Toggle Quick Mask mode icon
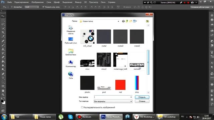 [x=3, y=107]
